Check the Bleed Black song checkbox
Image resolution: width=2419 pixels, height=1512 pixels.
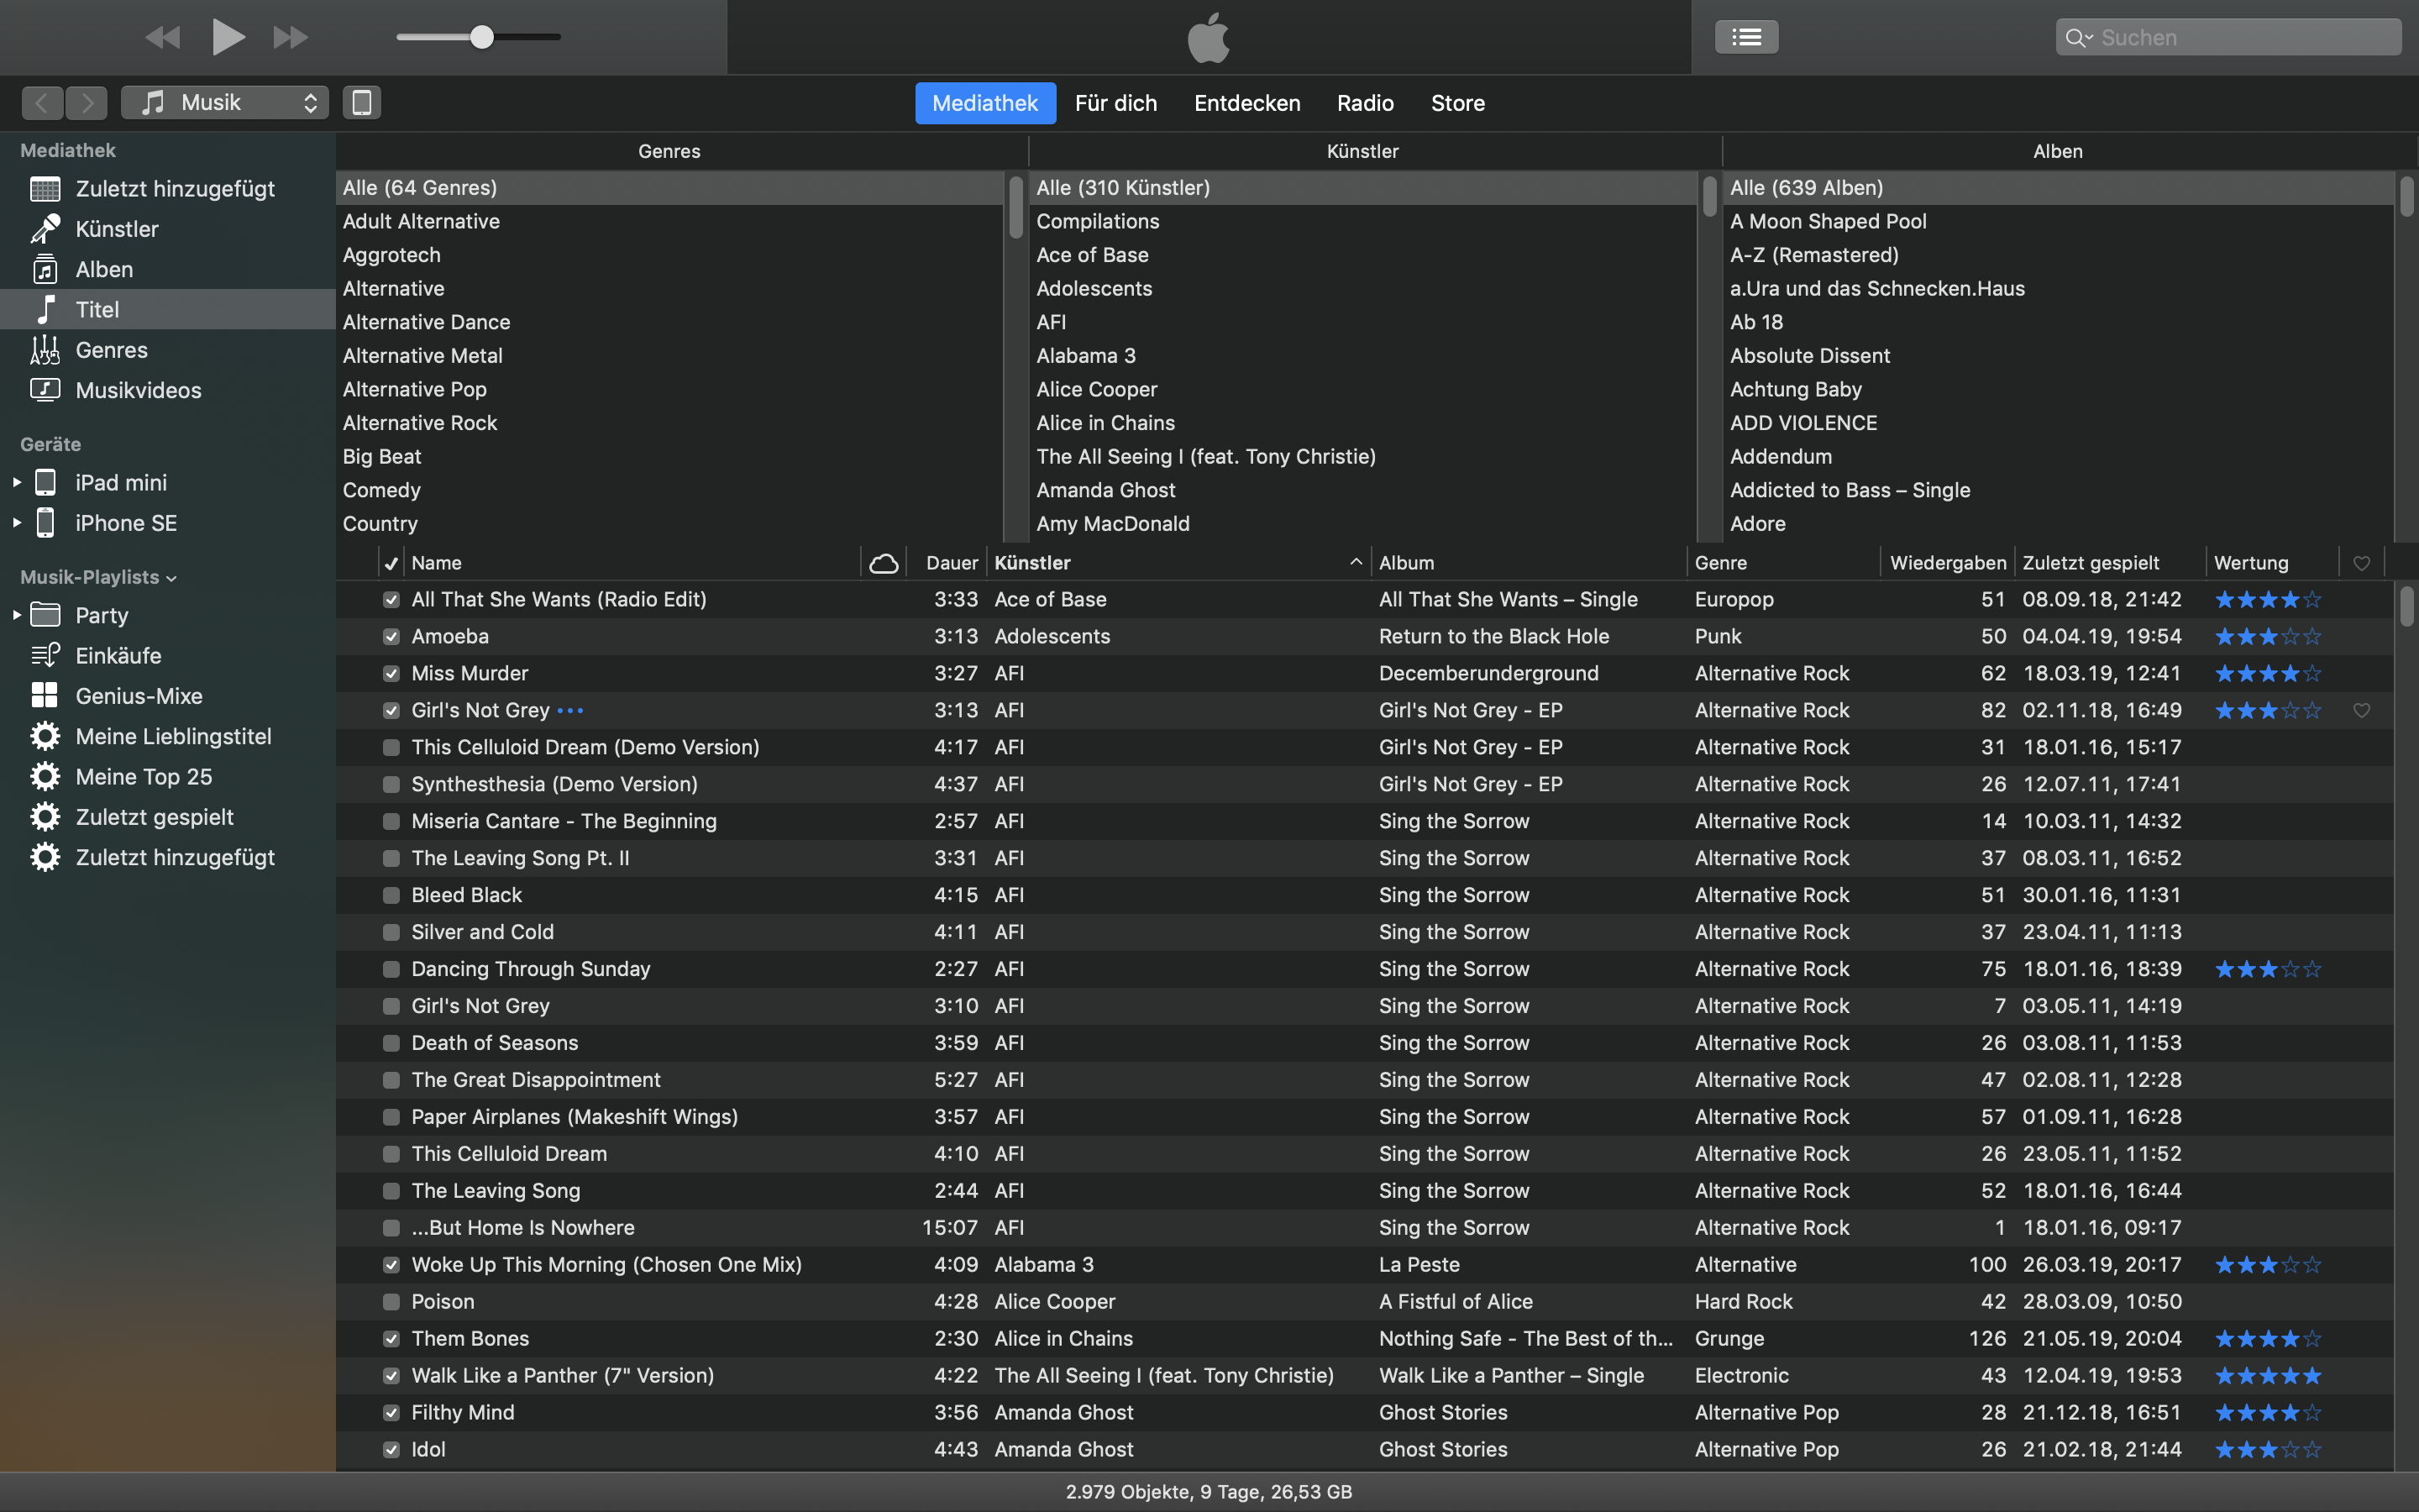[391, 895]
